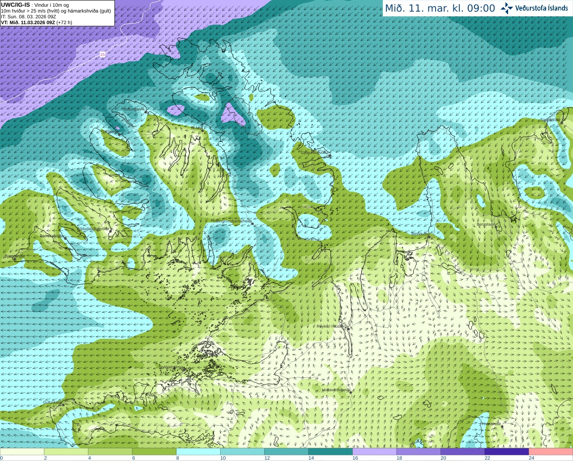
Task: Click the Bolungarvík station label
Action: pyautogui.click(x=134, y=109)
